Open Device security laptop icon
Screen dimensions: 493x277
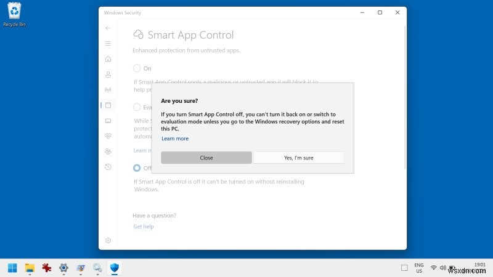pos(108,121)
